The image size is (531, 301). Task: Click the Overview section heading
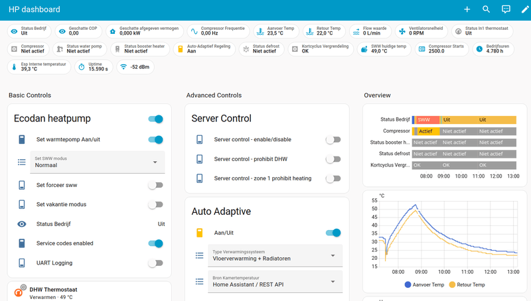pos(377,95)
